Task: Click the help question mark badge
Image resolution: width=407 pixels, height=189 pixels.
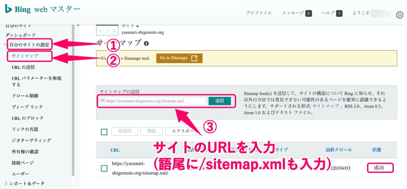Action: pos(338,14)
